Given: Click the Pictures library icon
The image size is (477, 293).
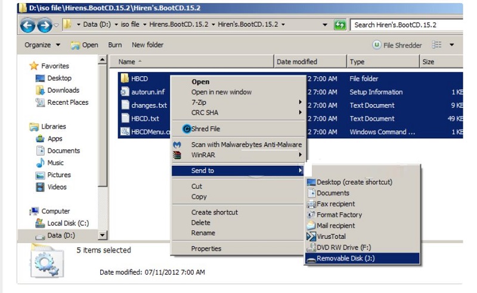Looking at the screenshot, I should [40, 175].
